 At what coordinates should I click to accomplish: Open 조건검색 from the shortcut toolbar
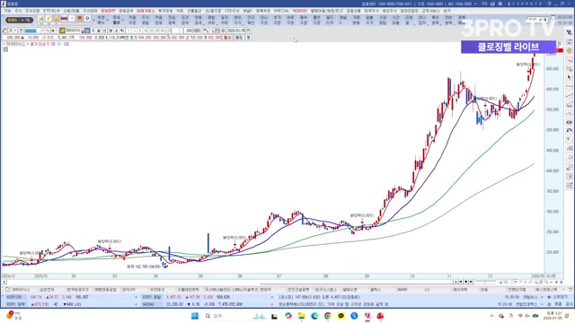pyautogui.click(x=185, y=21)
